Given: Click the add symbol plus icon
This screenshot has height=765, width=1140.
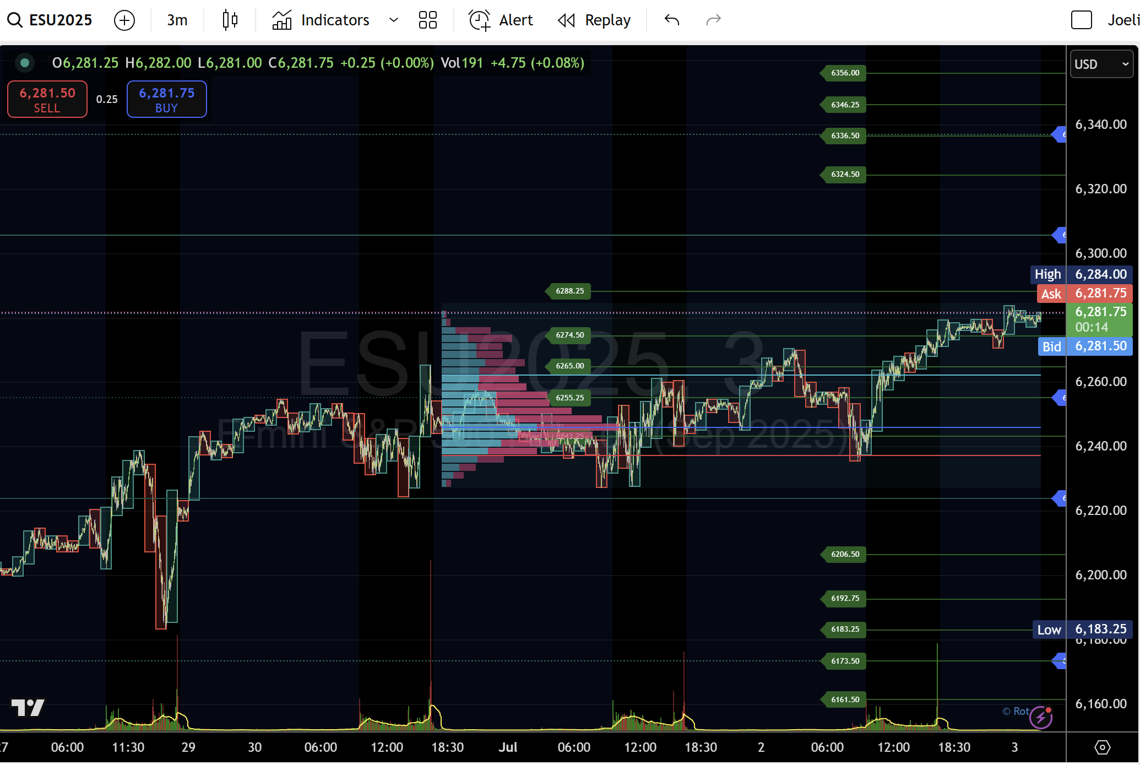Looking at the screenshot, I should click(124, 20).
